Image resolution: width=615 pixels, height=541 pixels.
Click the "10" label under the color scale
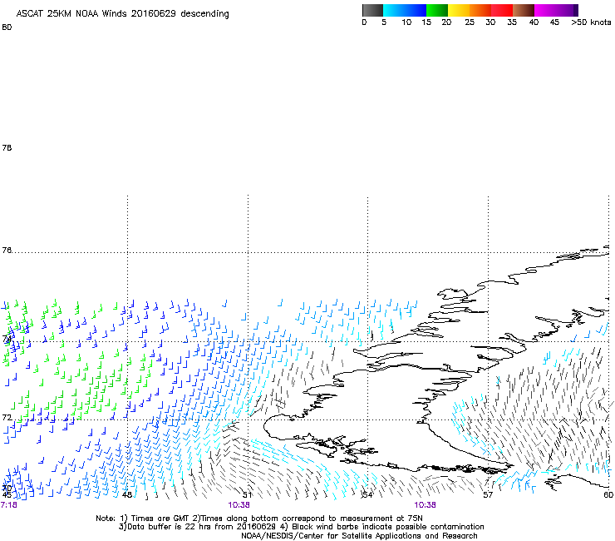point(406,22)
